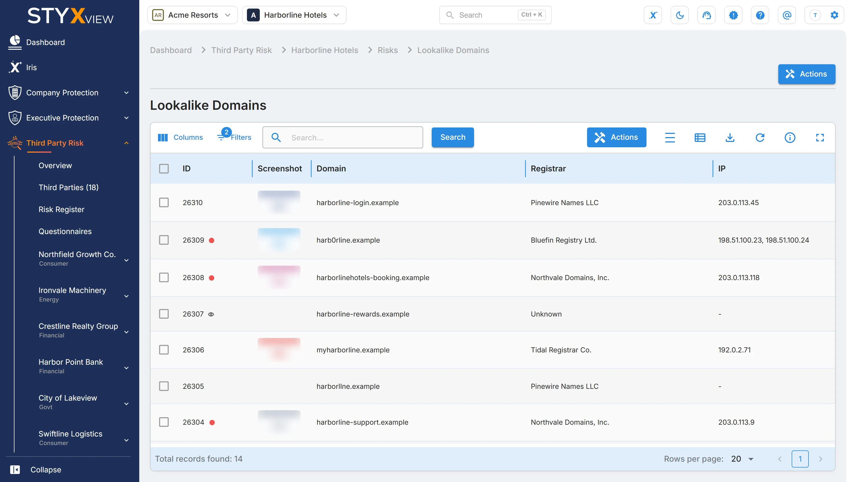
Task: Toggle the eye icon on row 26307
Action: coord(211,314)
